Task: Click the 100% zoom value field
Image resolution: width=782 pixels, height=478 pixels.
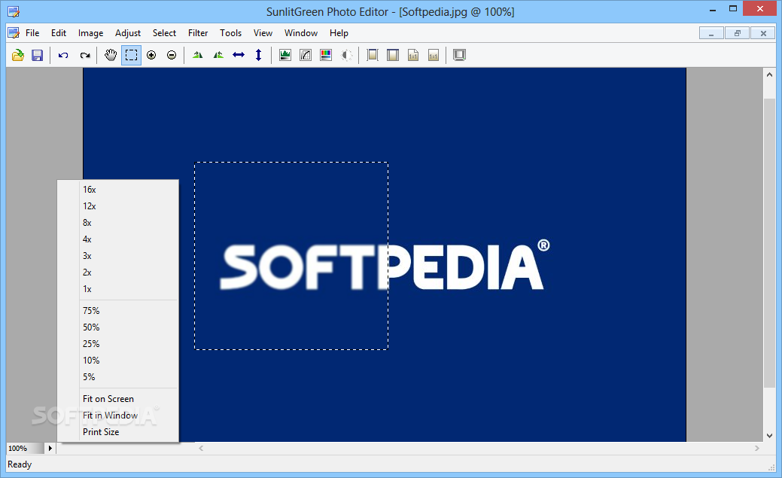Action: click(x=26, y=448)
